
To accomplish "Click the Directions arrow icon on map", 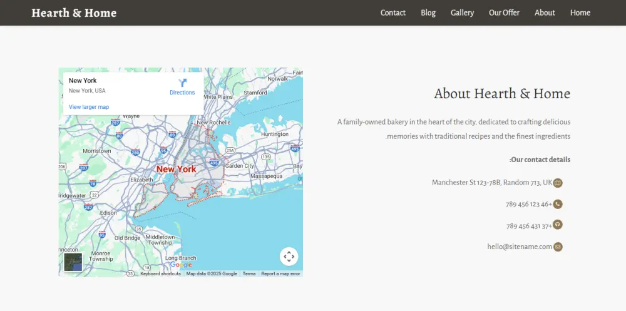I will (x=182, y=83).
